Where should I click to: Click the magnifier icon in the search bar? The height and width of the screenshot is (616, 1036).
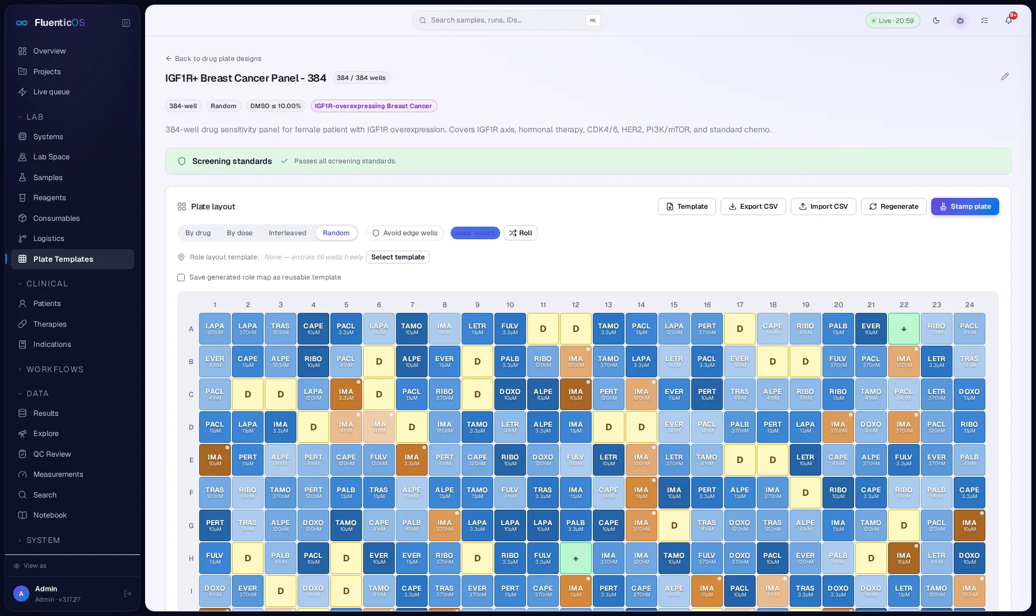(x=423, y=20)
